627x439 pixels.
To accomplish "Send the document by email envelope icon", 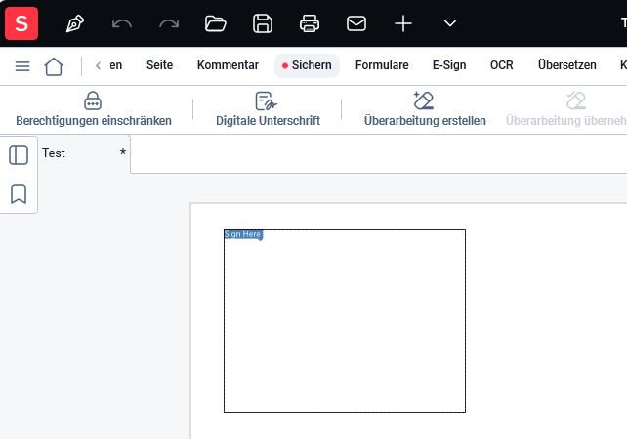I will (x=356, y=23).
